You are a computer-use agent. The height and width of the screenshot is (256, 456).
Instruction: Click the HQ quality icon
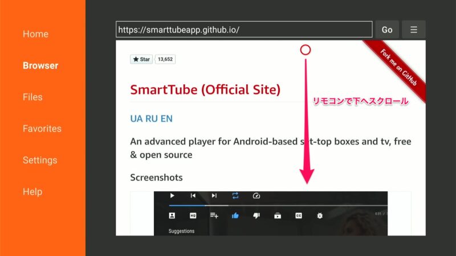[x=193, y=216]
